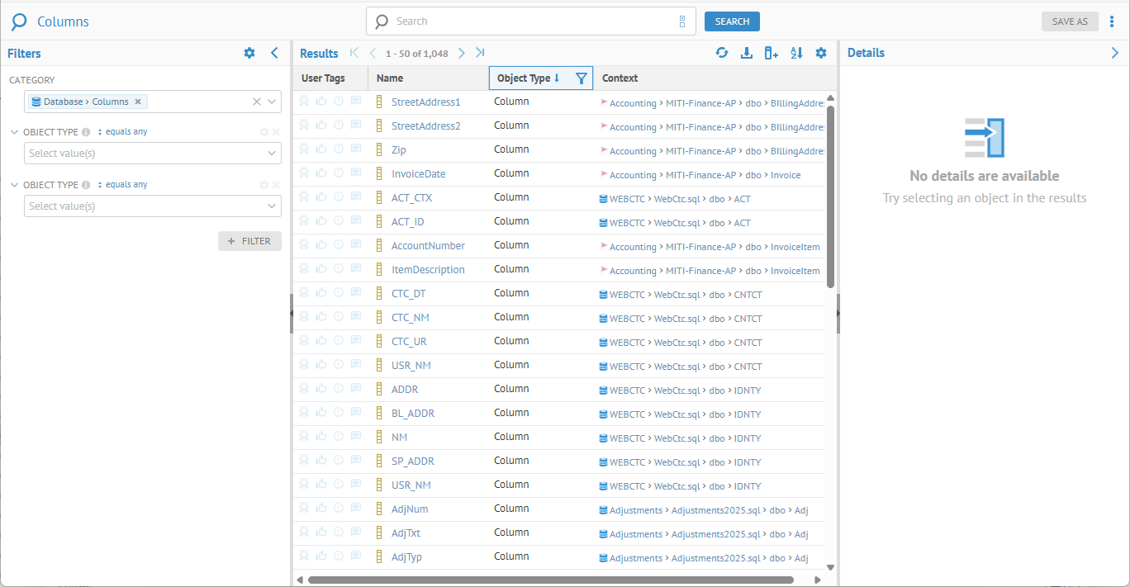Click the + FILTER button

(249, 241)
